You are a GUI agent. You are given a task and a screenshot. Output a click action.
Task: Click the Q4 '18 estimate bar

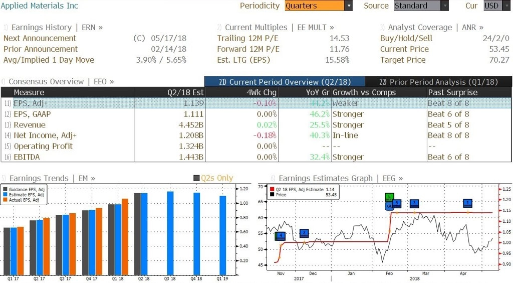click(x=196, y=234)
